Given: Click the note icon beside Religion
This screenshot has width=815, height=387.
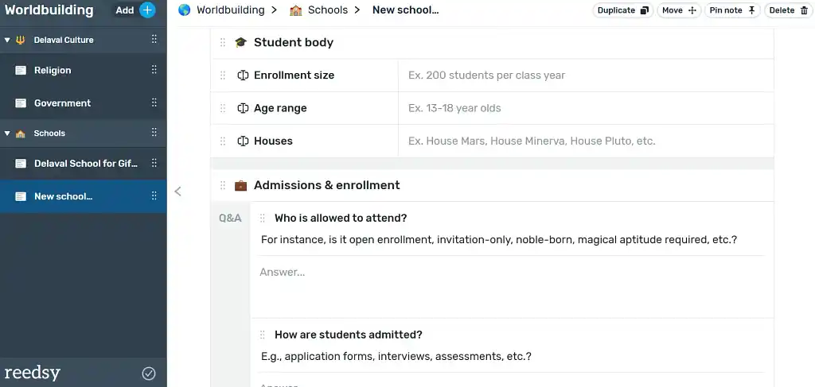Looking at the screenshot, I should (x=21, y=71).
